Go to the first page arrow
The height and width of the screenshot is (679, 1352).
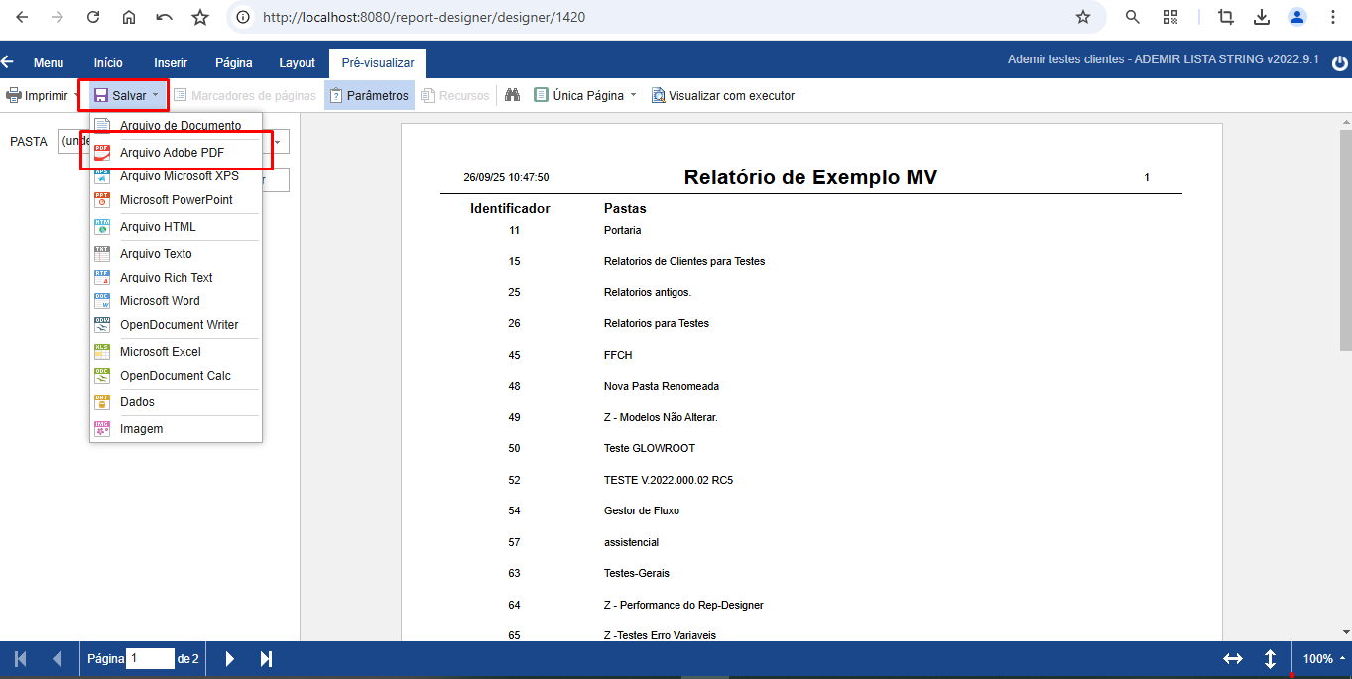(21, 659)
